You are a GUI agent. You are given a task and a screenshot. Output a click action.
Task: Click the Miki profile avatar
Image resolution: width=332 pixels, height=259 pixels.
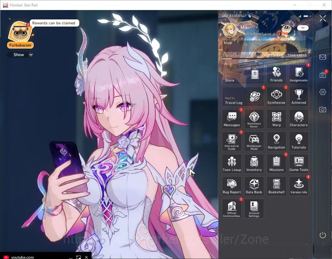tap(230, 30)
